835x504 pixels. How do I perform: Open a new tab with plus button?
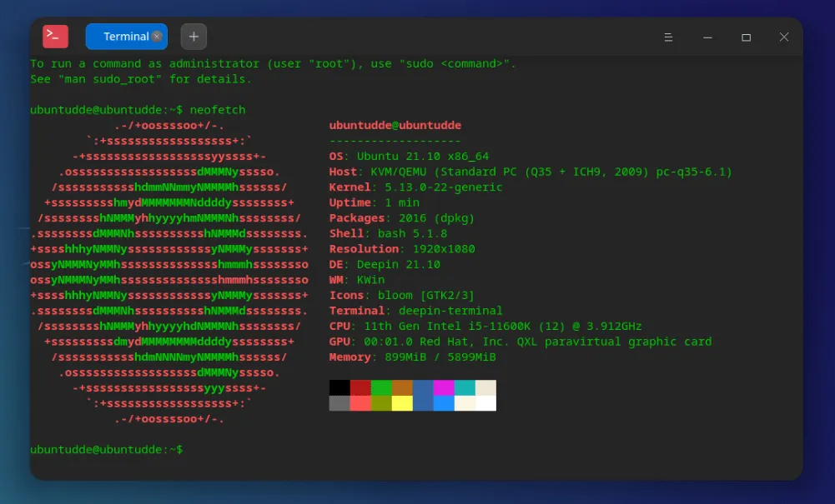click(x=194, y=37)
